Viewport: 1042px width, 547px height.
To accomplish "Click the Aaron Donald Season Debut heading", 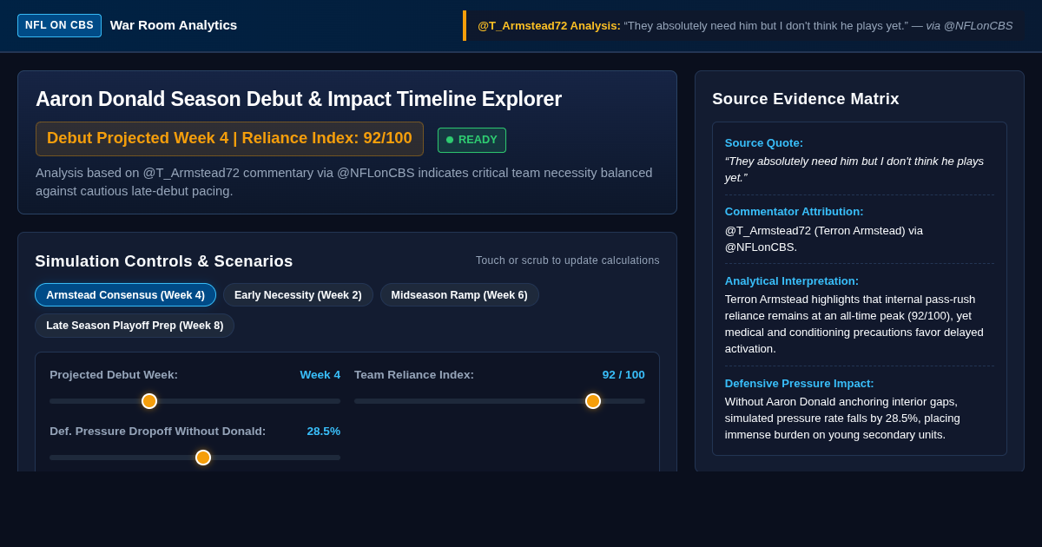I will tap(299, 99).
